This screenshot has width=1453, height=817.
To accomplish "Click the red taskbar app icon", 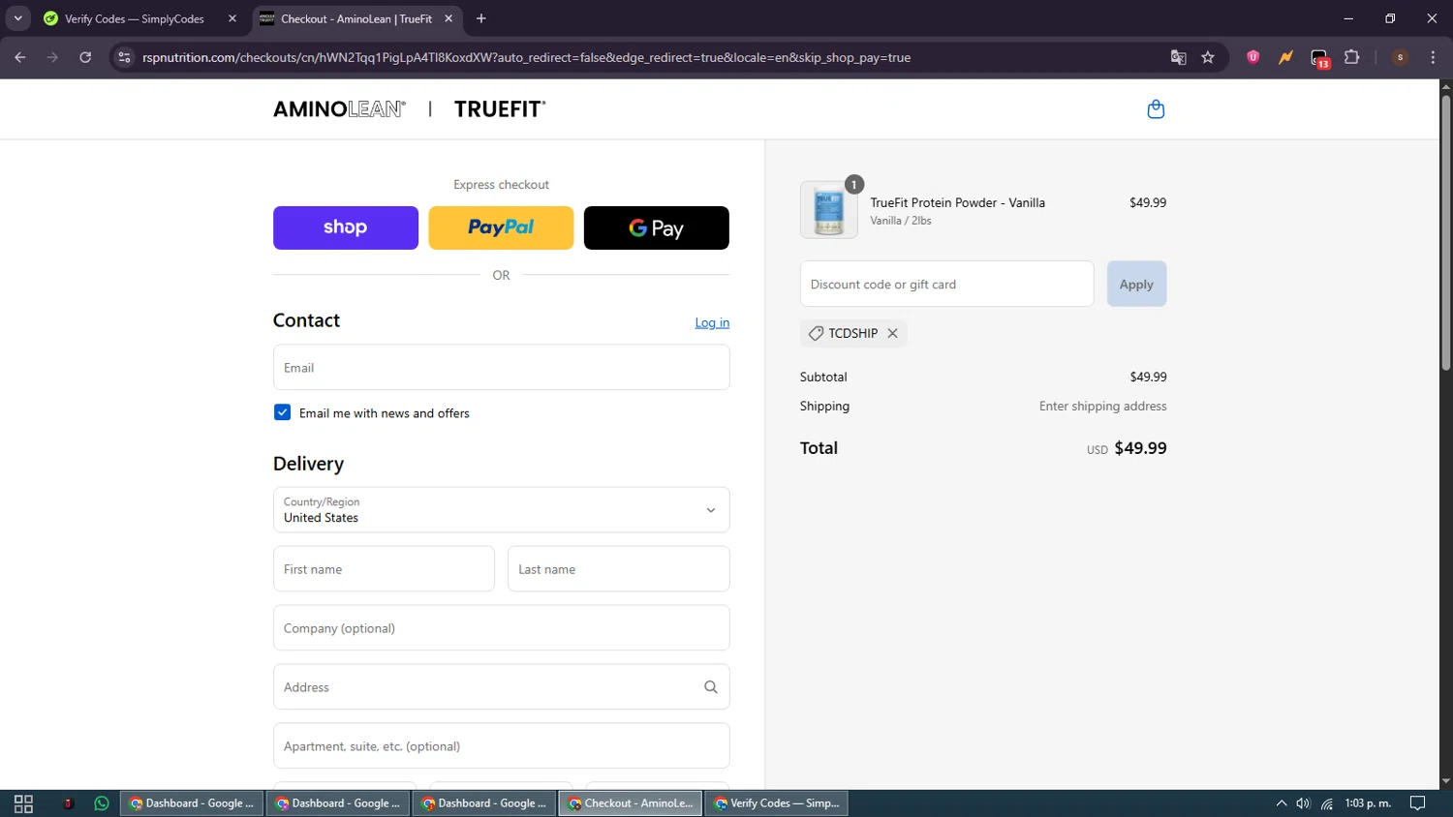I will point(68,803).
